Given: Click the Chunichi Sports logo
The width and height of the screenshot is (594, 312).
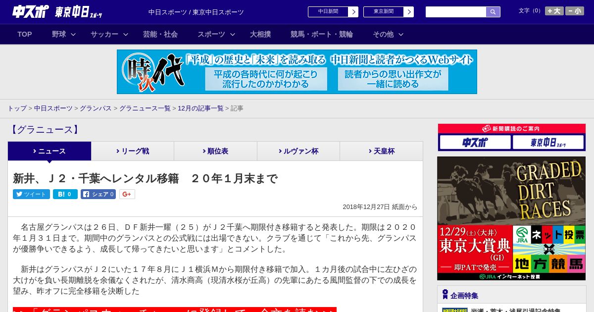Looking at the screenshot, I should click(31, 12).
